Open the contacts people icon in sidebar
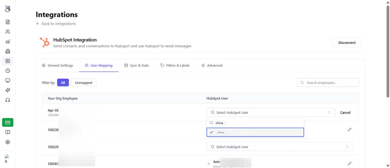This screenshot has height=168, width=390. 7,31
